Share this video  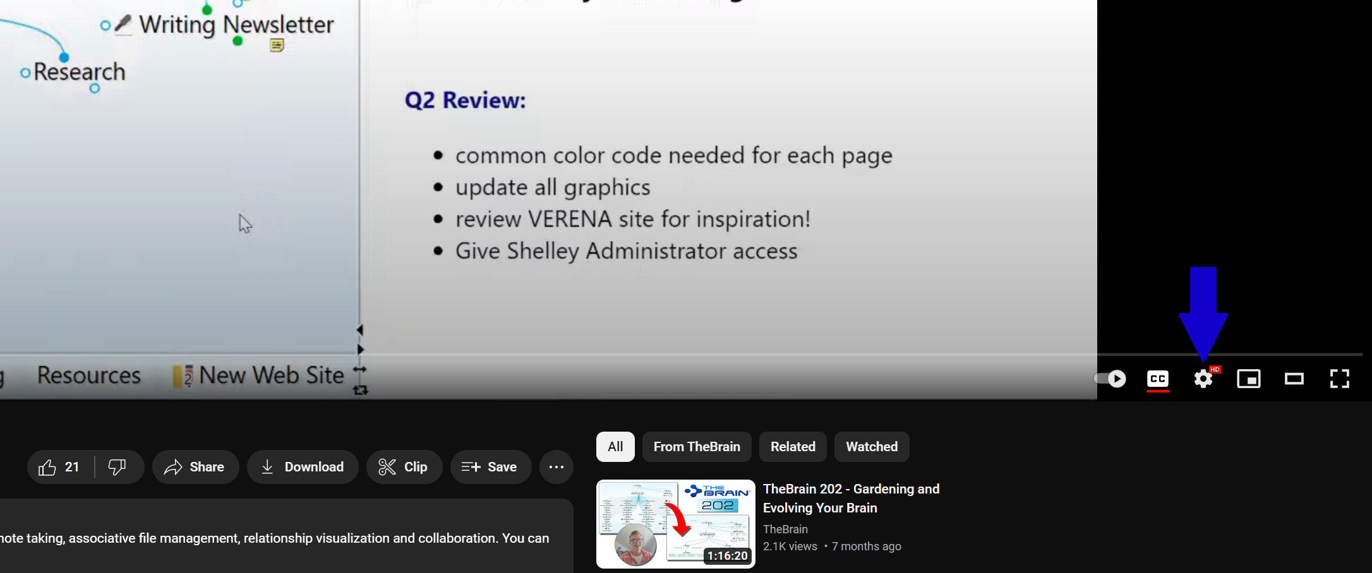coord(195,467)
